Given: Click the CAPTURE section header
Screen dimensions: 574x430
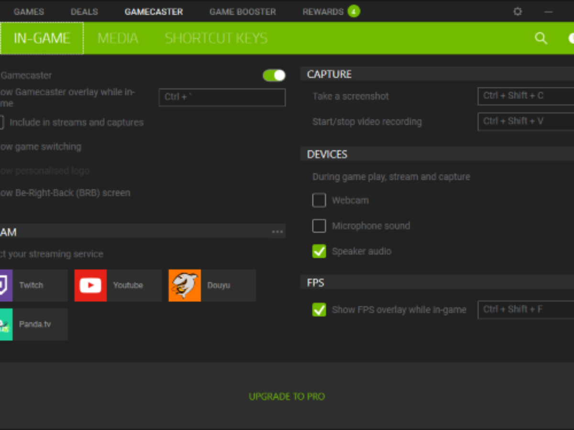Looking at the screenshot, I should 437,74.
